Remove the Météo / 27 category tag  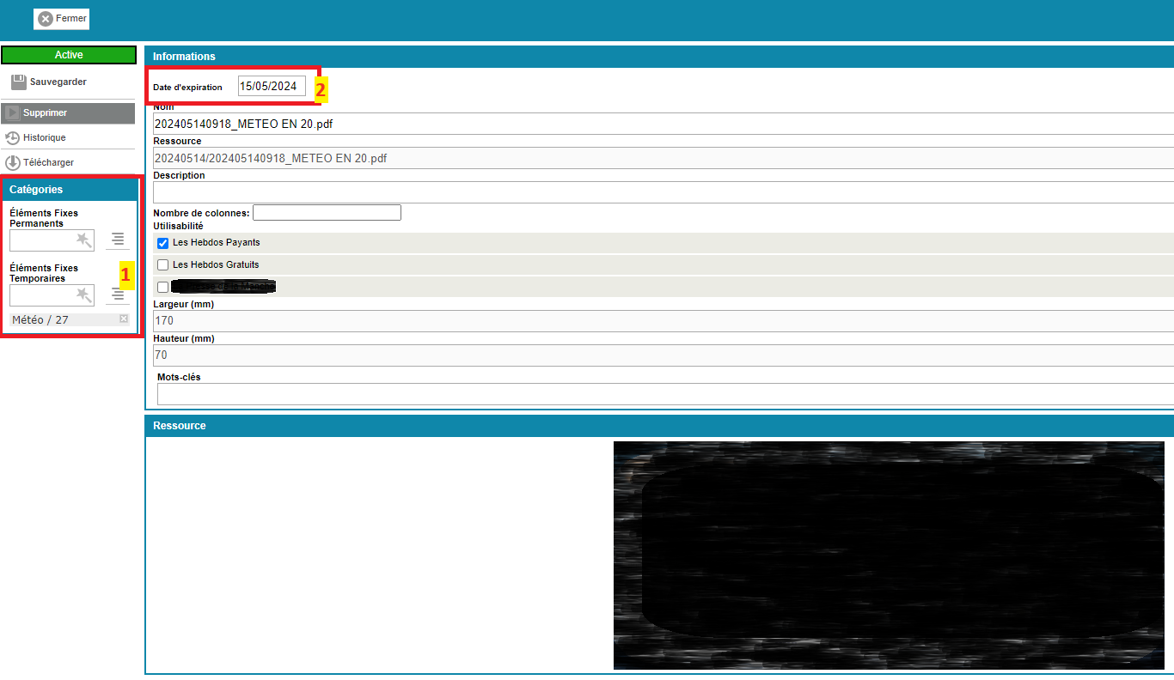coord(124,319)
